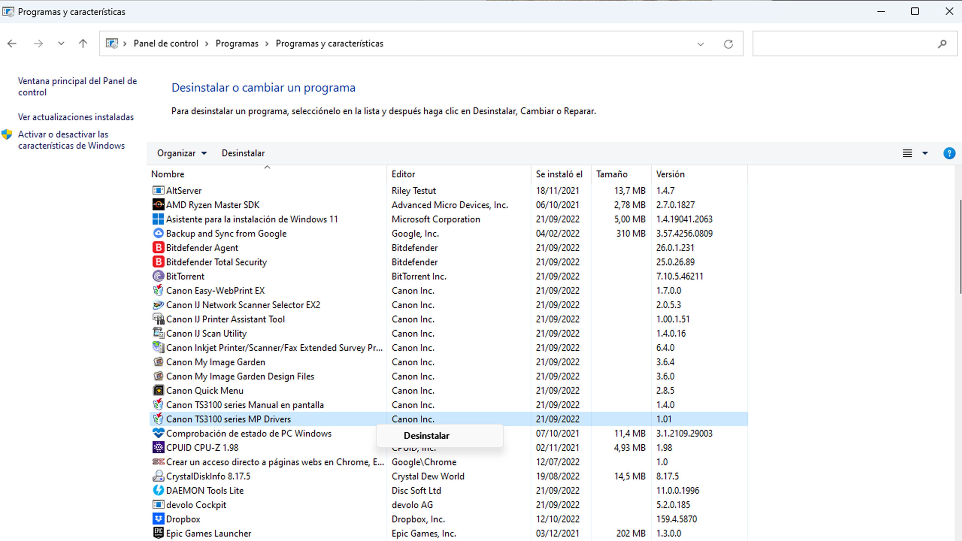Open recent locations chevron near navigation arrows
The height and width of the screenshot is (541, 962).
click(61, 44)
